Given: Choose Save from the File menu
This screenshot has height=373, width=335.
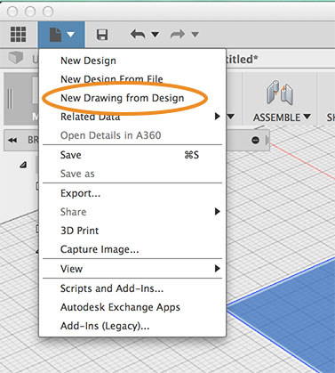Looking at the screenshot, I should (x=132, y=155).
